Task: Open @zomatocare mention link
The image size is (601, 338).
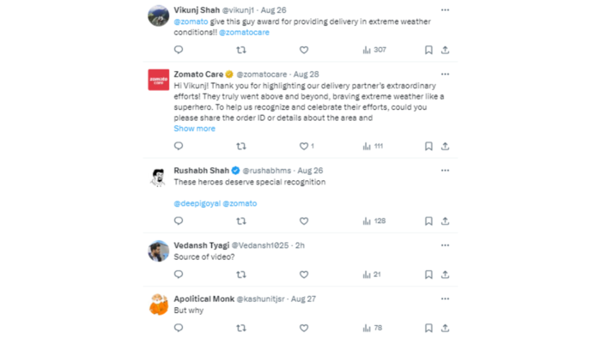Action: click(244, 33)
